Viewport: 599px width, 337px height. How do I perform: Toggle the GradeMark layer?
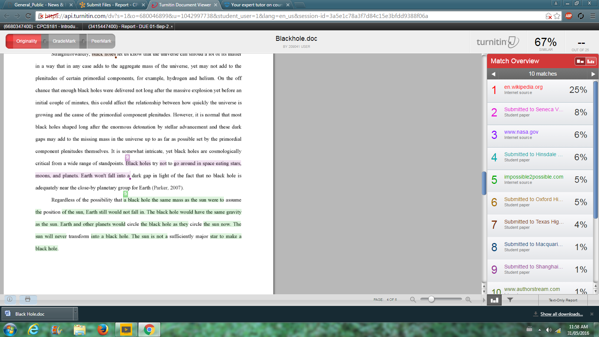[x=64, y=41]
